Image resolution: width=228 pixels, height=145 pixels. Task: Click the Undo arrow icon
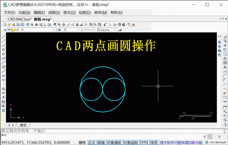tap(105, 25)
